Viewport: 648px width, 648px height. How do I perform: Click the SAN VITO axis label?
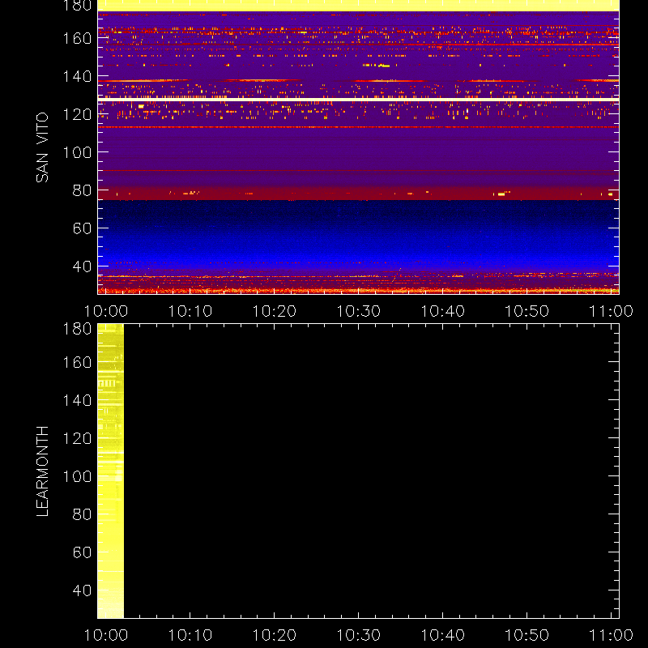click(x=42, y=147)
